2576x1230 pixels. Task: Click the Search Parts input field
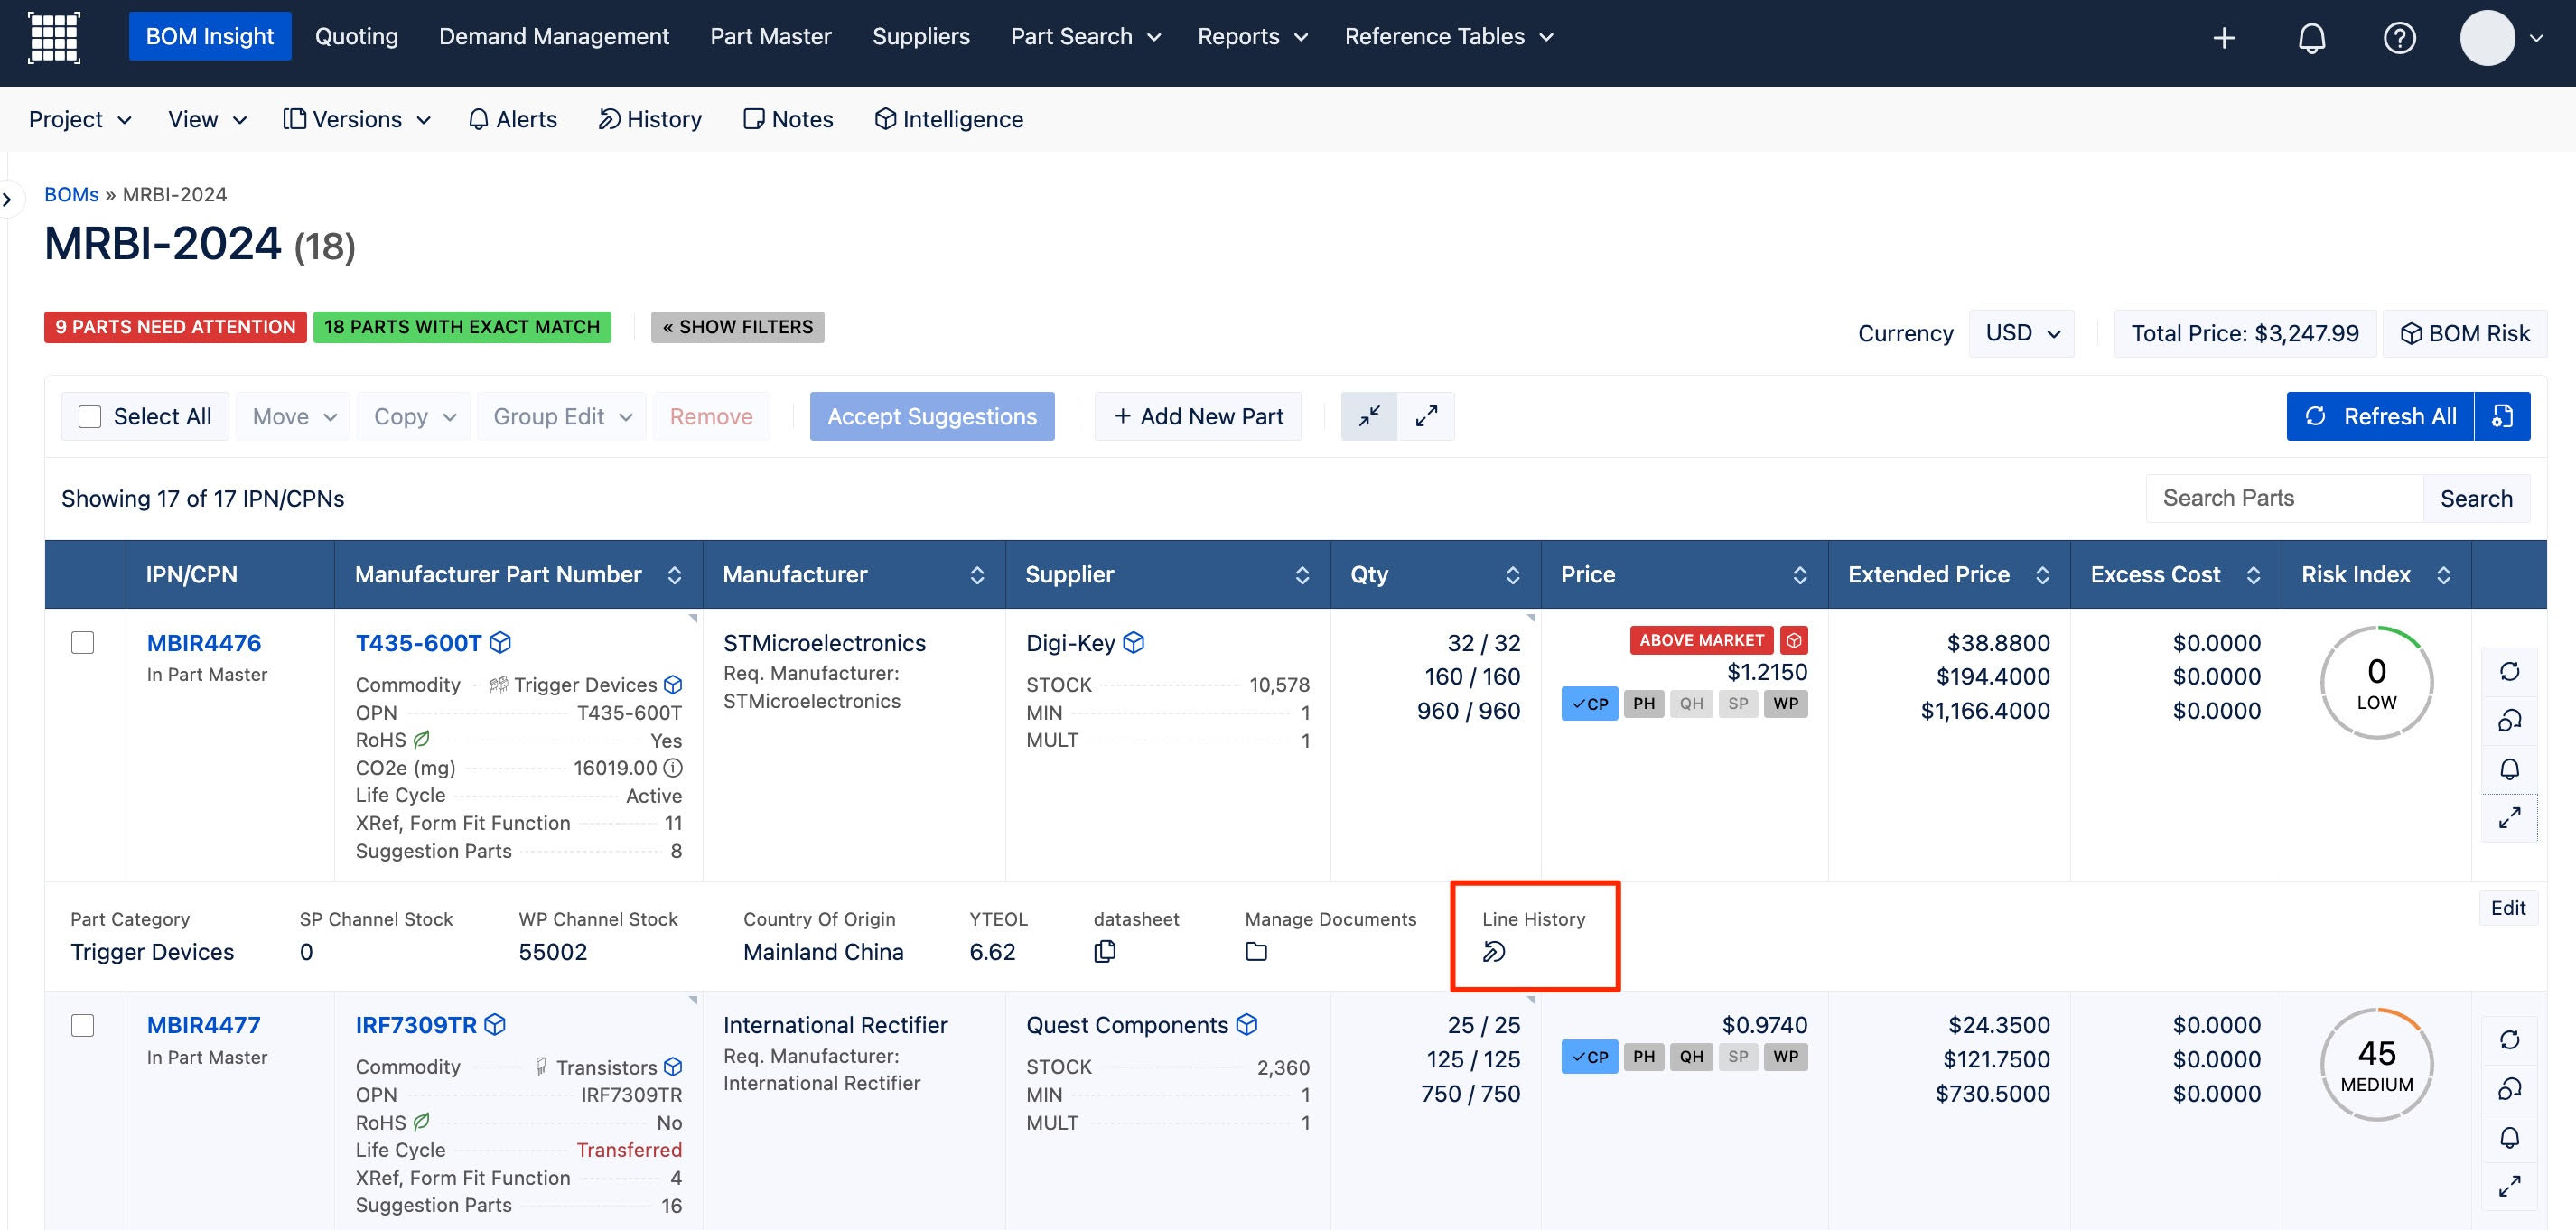(x=2285, y=498)
